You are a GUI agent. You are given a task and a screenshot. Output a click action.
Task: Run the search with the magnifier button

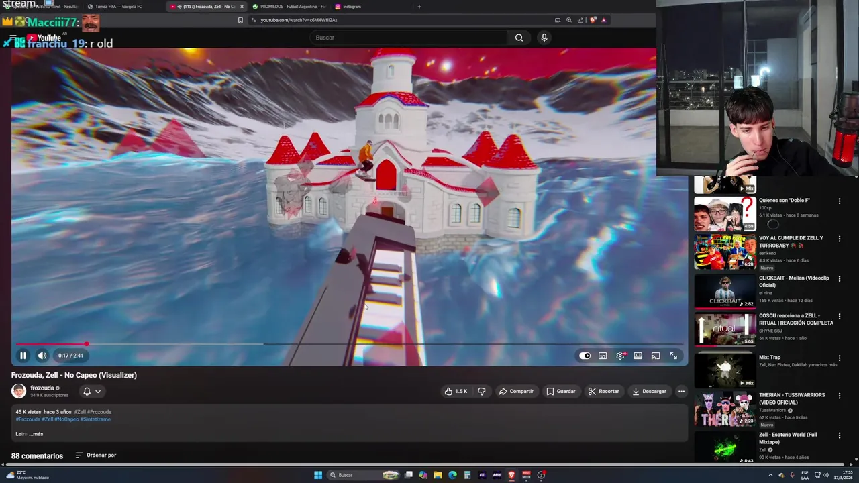pyautogui.click(x=519, y=38)
